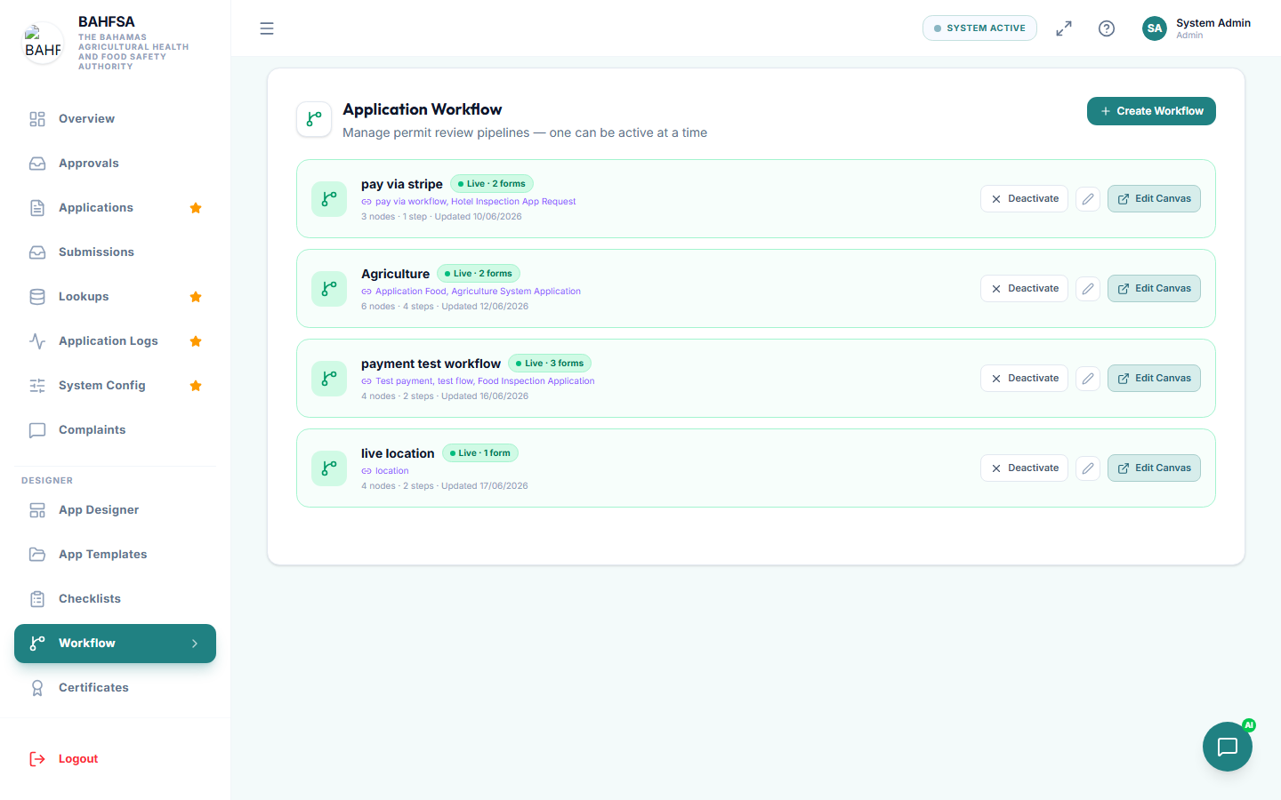Click '6 nodes · 4 steps · Updated 12/06/2026' text
1281x800 pixels.
[x=445, y=307]
